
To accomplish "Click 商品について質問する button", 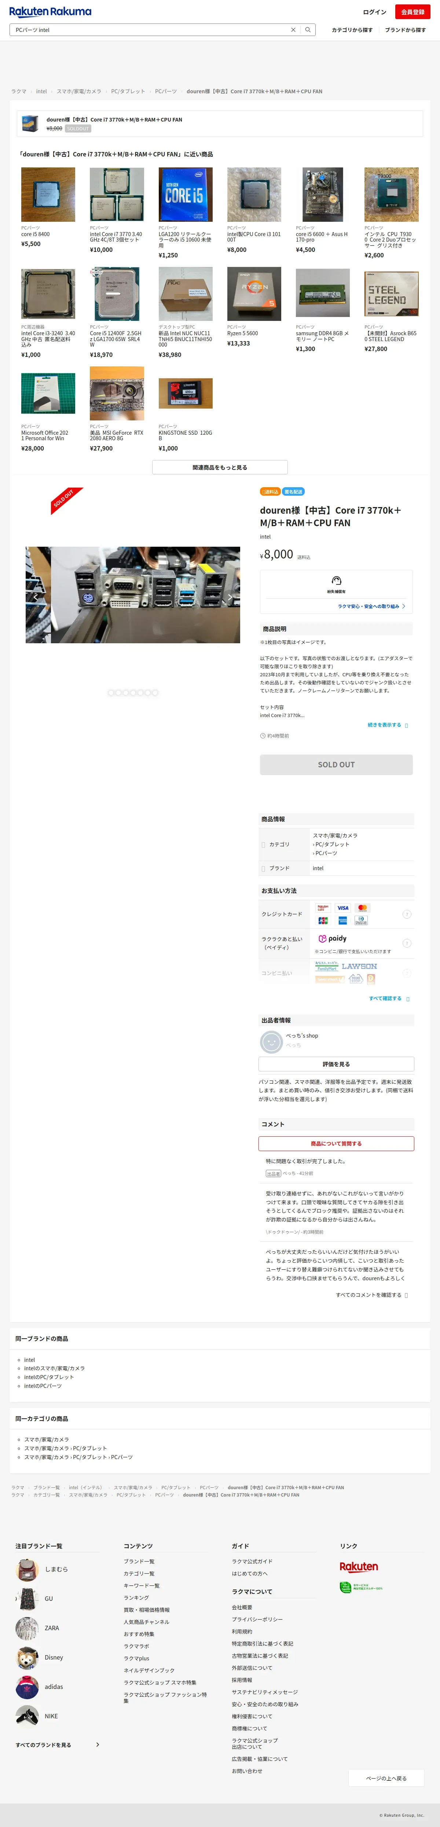I will [x=336, y=1143].
